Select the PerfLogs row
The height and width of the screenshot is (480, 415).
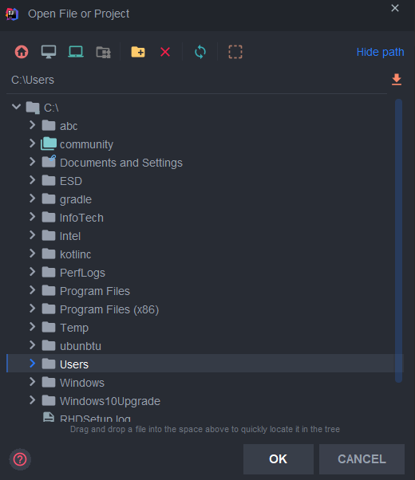click(x=205, y=273)
